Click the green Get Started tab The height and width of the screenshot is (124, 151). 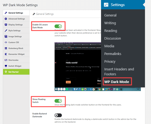click(x=16, y=72)
